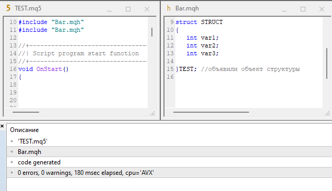Image resolution: width=332 pixels, height=191 pixels.
Task: Click the vertical scrollbar in TEST.mq5
Action: click(152, 32)
